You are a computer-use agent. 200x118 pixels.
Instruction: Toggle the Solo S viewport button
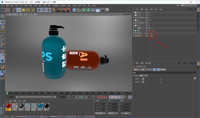point(2,61)
